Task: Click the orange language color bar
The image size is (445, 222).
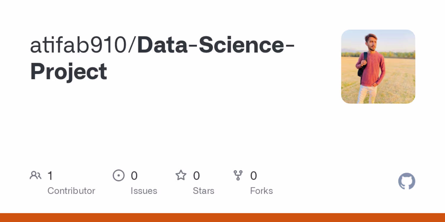Action: pyautogui.click(x=223, y=218)
